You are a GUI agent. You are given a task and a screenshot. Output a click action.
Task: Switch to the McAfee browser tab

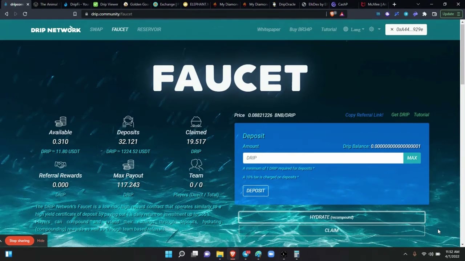click(x=373, y=4)
